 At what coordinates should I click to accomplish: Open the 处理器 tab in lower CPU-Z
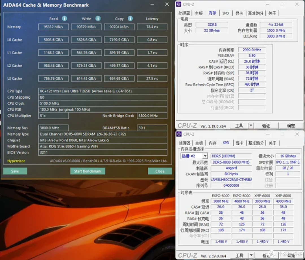click(x=184, y=143)
